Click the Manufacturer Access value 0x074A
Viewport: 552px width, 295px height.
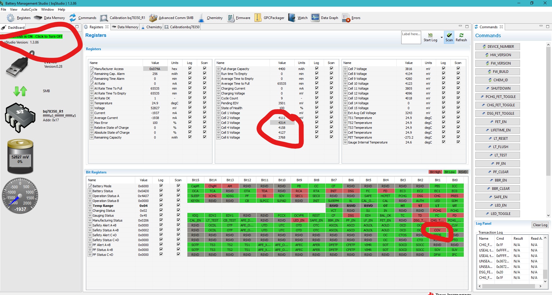(155, 69)
